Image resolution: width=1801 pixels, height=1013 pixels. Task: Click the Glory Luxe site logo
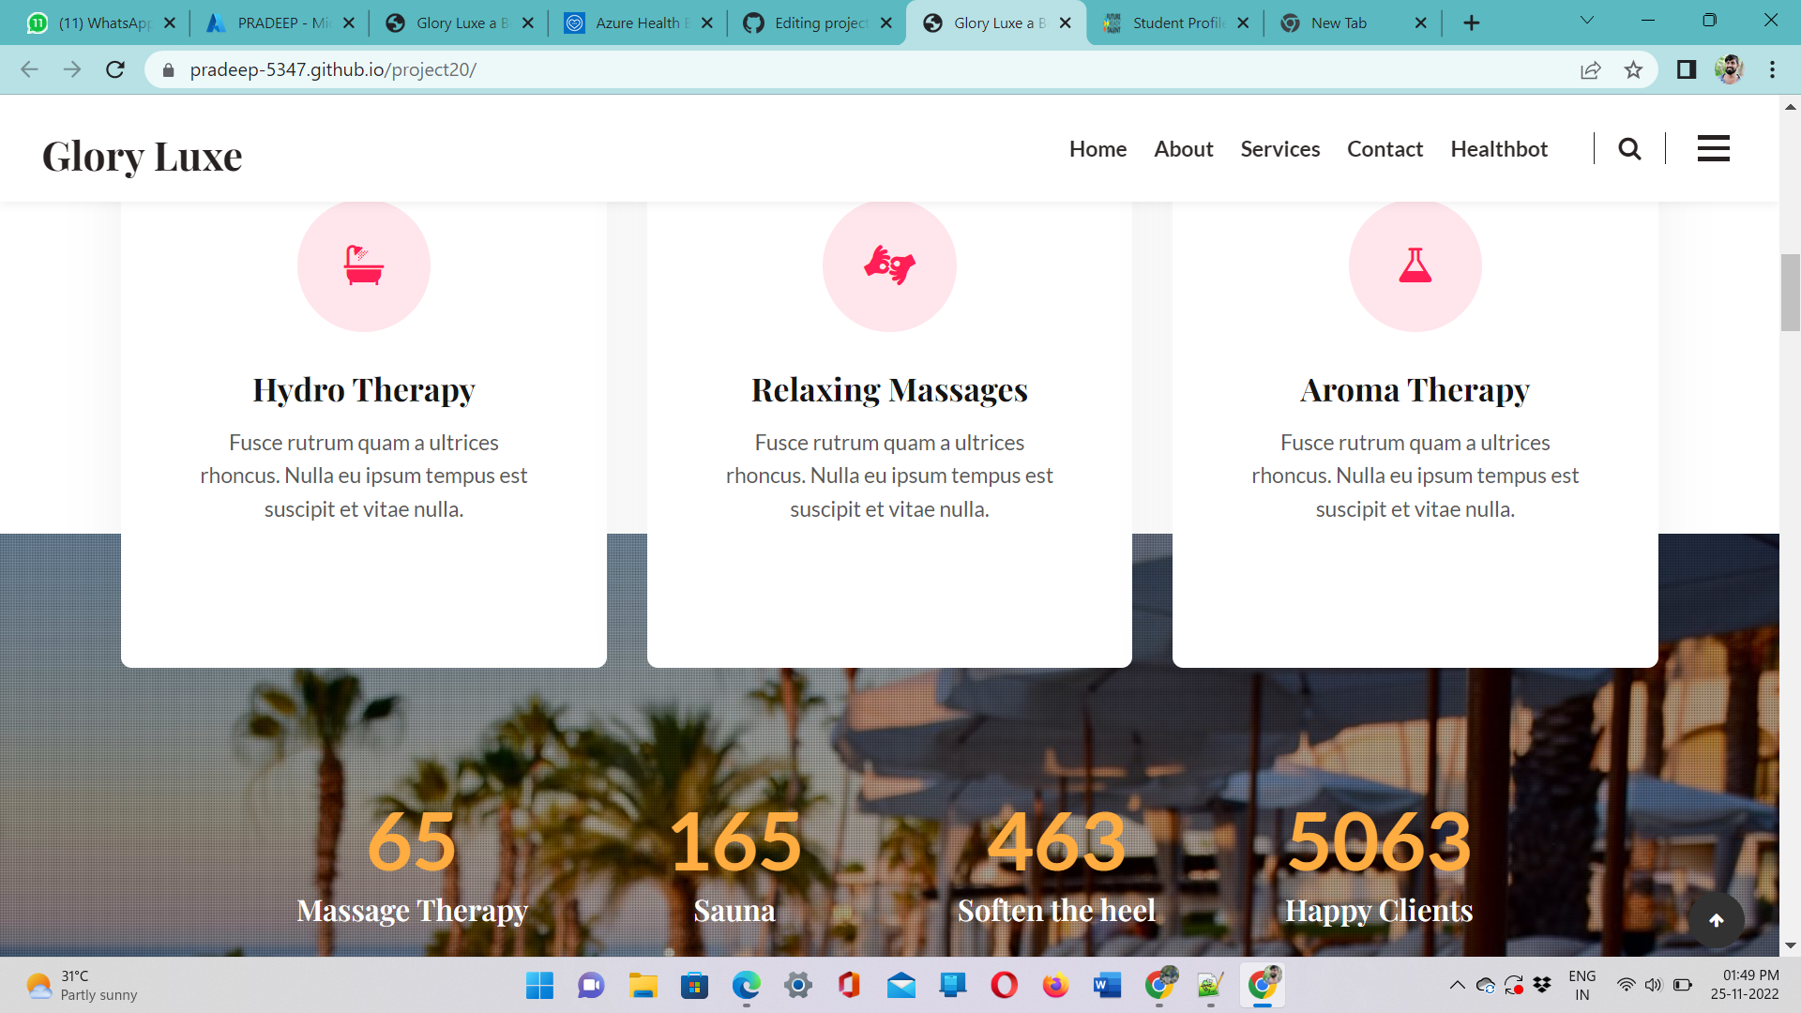coord(142,156)
